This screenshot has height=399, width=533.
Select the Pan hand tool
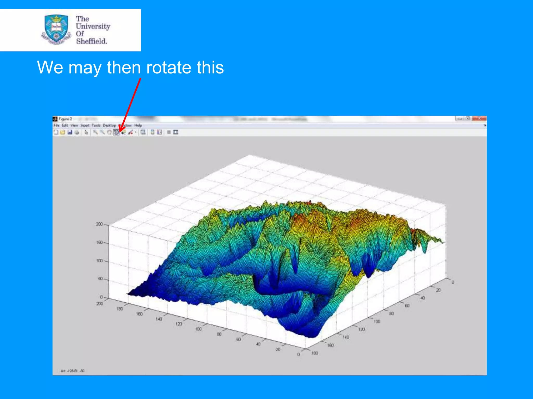tap(109, 132)
